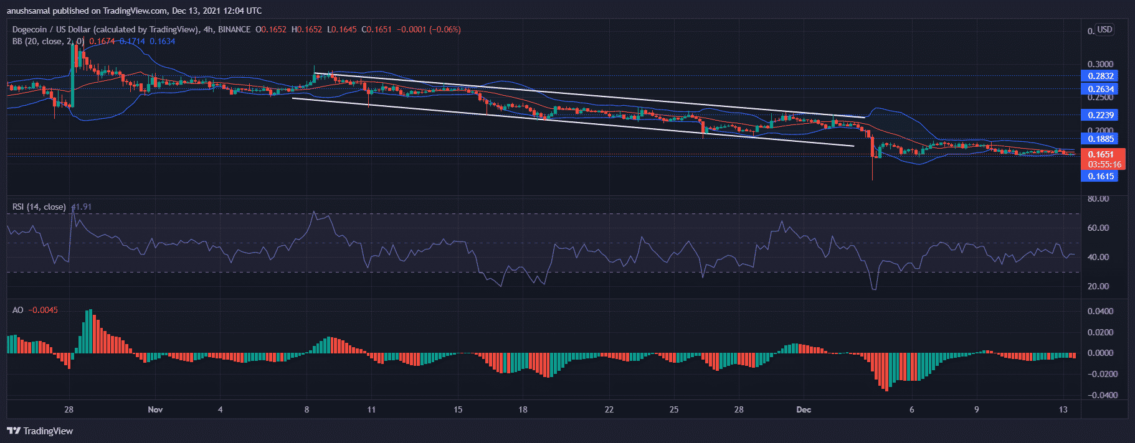Image resolution: width=1135 pixels, height=443 pixels.
Task: Select the AO indicator label
Action: pos(17,310)
